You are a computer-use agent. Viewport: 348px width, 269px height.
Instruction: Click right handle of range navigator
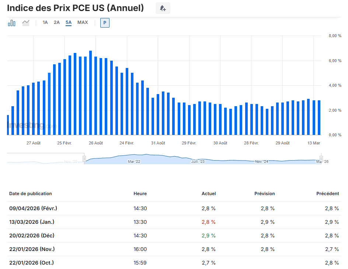coord(321,158)
